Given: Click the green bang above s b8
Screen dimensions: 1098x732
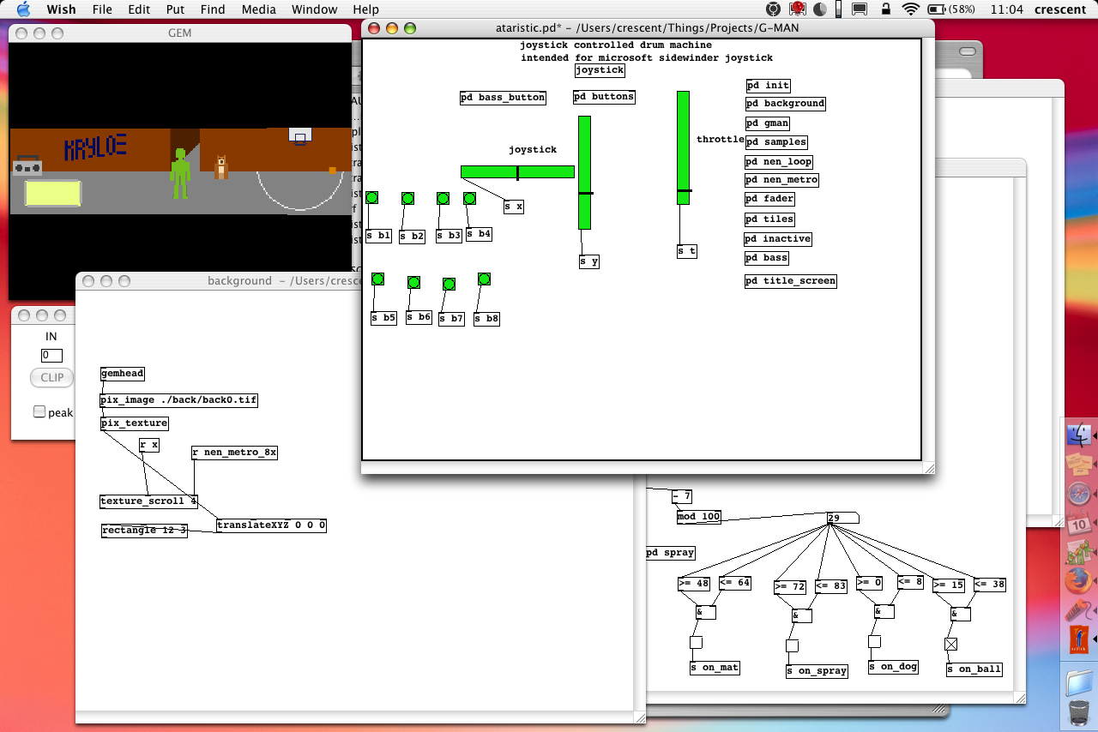Looking at the screenshot, I should [x=484, y=279].
